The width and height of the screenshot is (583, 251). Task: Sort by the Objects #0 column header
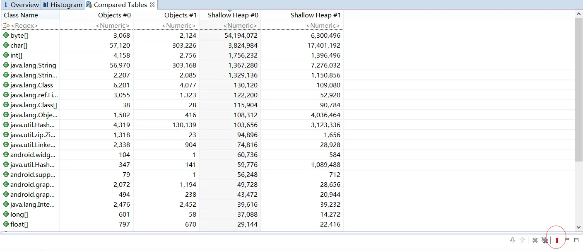coord(96,15)
